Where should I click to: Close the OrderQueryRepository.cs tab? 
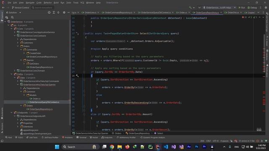[221, 13]
